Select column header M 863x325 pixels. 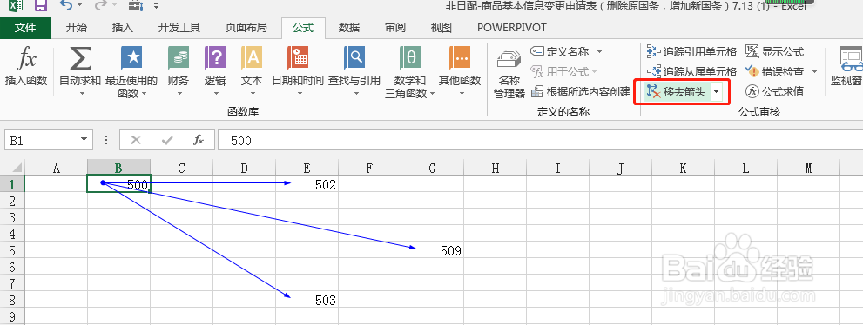click(808, 168)
